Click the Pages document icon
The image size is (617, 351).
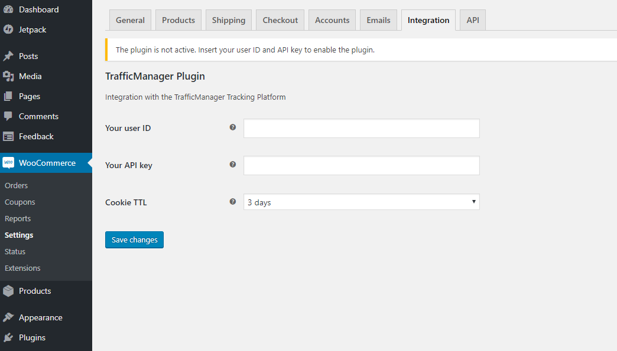pyautogui.click(x=8, y=96)
